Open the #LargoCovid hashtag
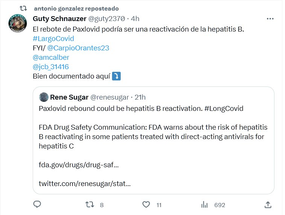This screenshot has width=285, height=215. pos(53,38)
